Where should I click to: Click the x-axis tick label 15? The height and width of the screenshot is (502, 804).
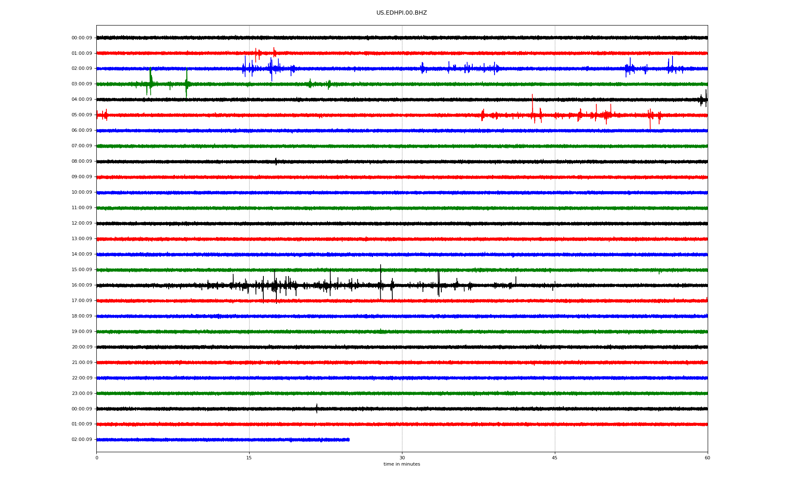pos(249,458)
